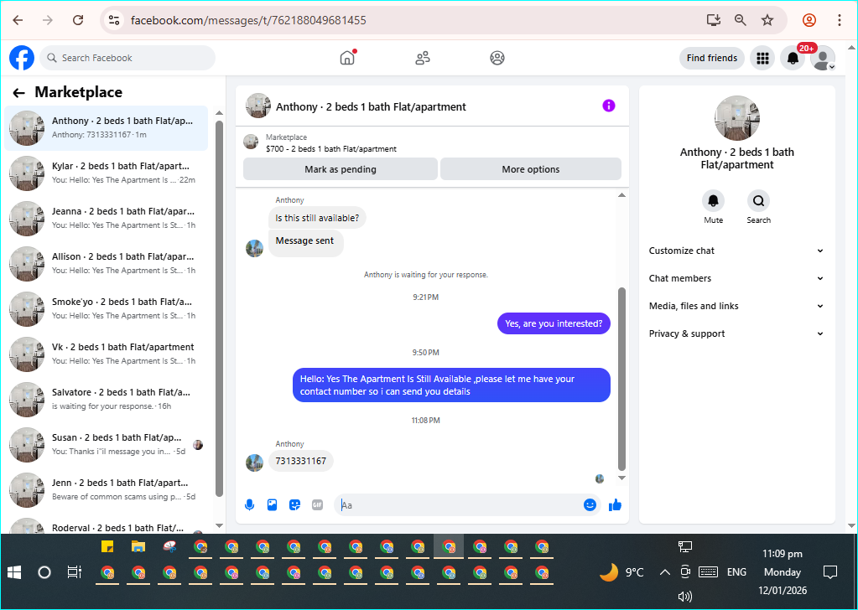Bookmark this page with the star
The image size is (858, 610).
pyautogui.click(x=767, y=20)
